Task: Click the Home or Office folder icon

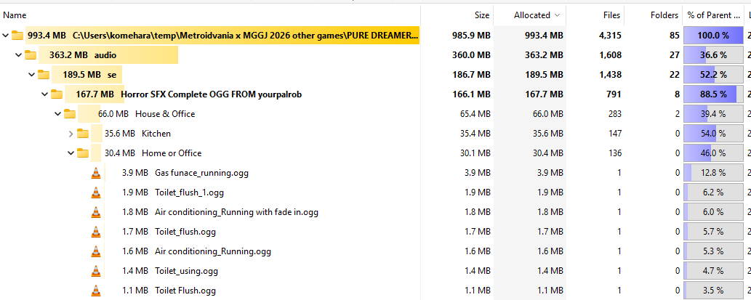Action: 83,153
